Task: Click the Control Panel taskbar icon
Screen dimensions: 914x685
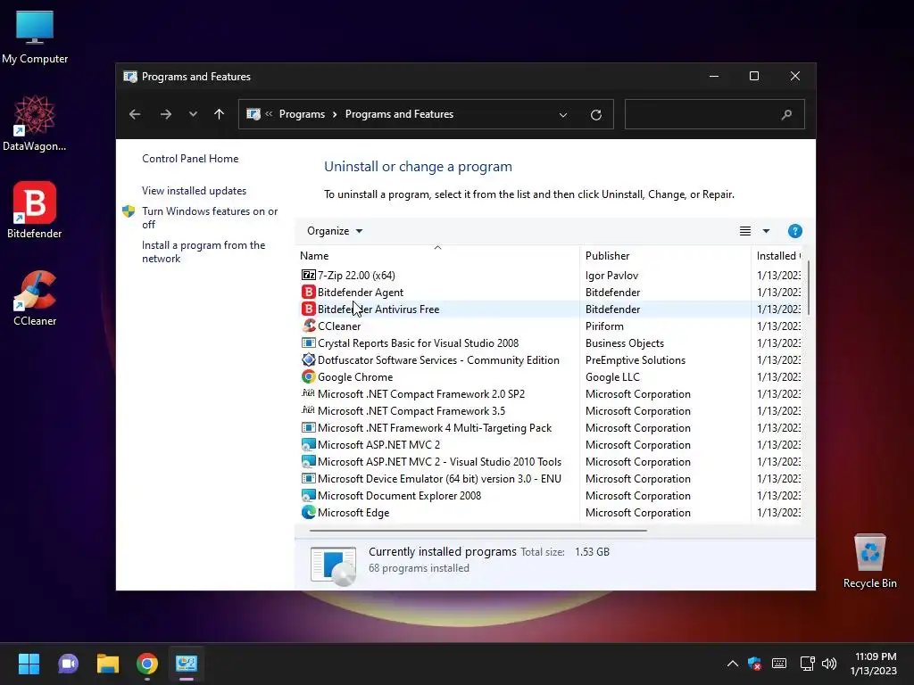Action: 187,664
